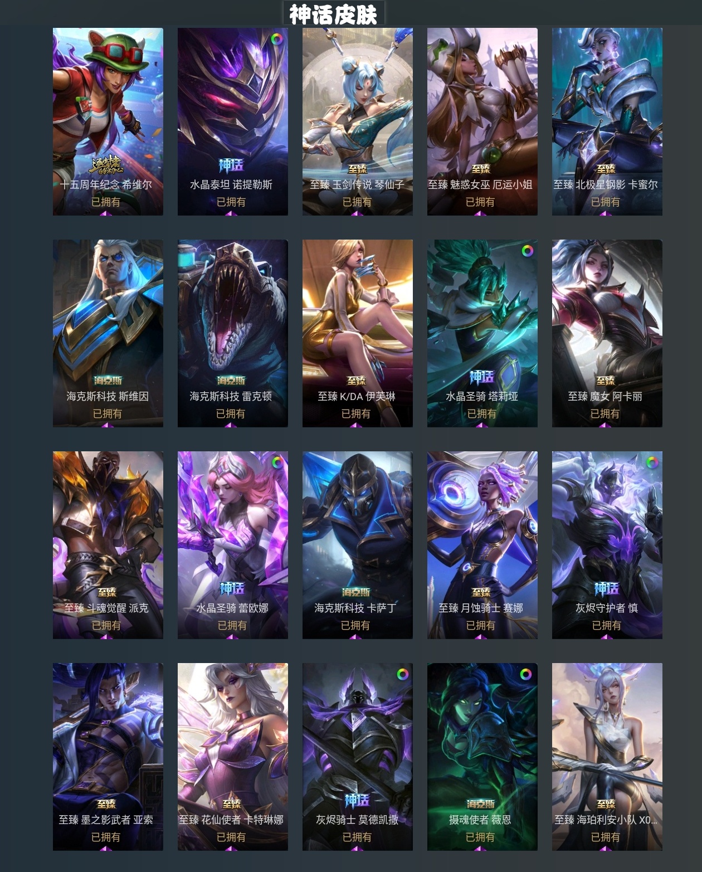702x872 pixels.
Task: Click the chroma wheel icon on 水晶圣骑 蕾欧娜
Action: pyautogui.click(x=277, y=462)
